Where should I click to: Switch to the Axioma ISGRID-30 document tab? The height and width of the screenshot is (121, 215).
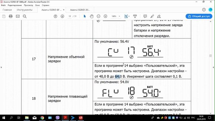(x=80, y=10)
